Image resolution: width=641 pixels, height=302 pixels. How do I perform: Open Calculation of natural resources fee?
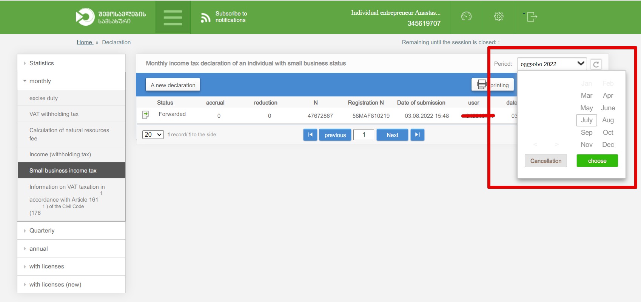click(x=71, y=134)
